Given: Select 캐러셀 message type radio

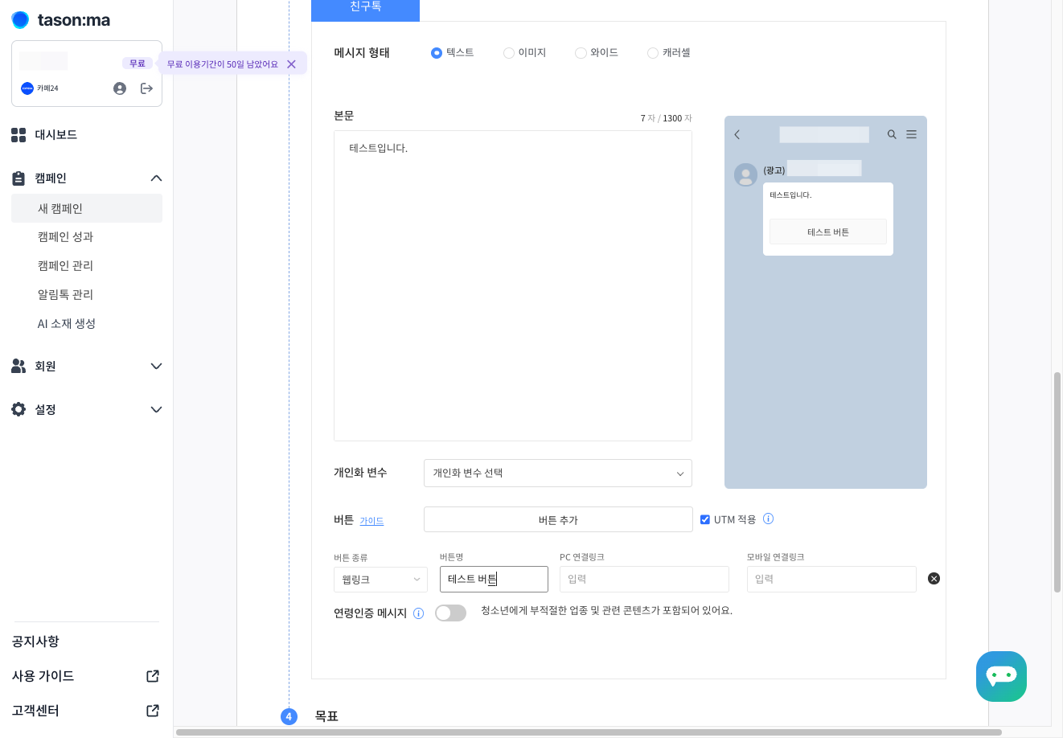Looking at the screenshot, I should pos(653,53).
